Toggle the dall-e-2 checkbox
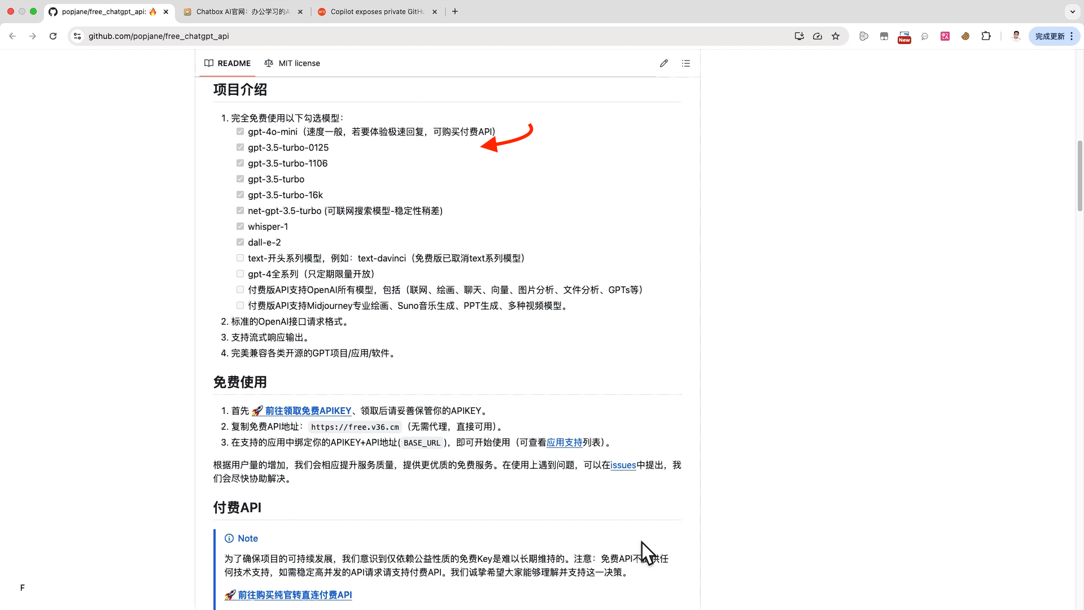The height and width of the screenshot is (610, 1084). coord(240,242)
